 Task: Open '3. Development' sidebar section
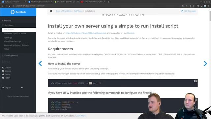(x=10, y=56)
